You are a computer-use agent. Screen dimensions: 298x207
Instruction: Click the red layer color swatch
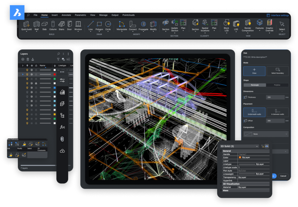point(55,74)
